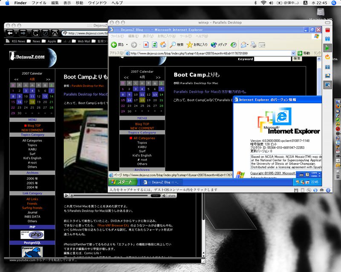This screenshot has height=272, width=341.
Task: Open the ウインドウ menu in the Mac menu bar
Action: coord(97,3)
